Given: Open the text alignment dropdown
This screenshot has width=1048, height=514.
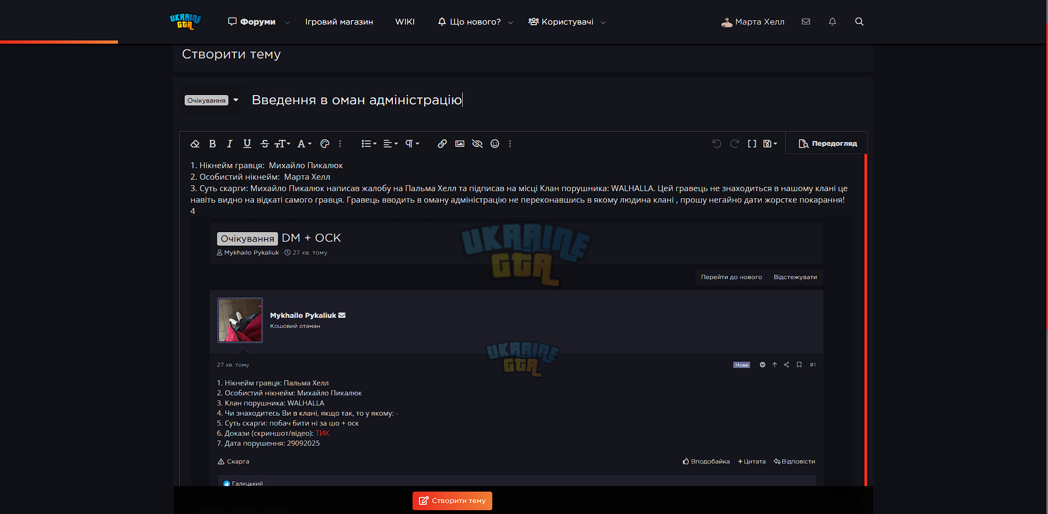Looking at the screenshot, I should [391, 144].
